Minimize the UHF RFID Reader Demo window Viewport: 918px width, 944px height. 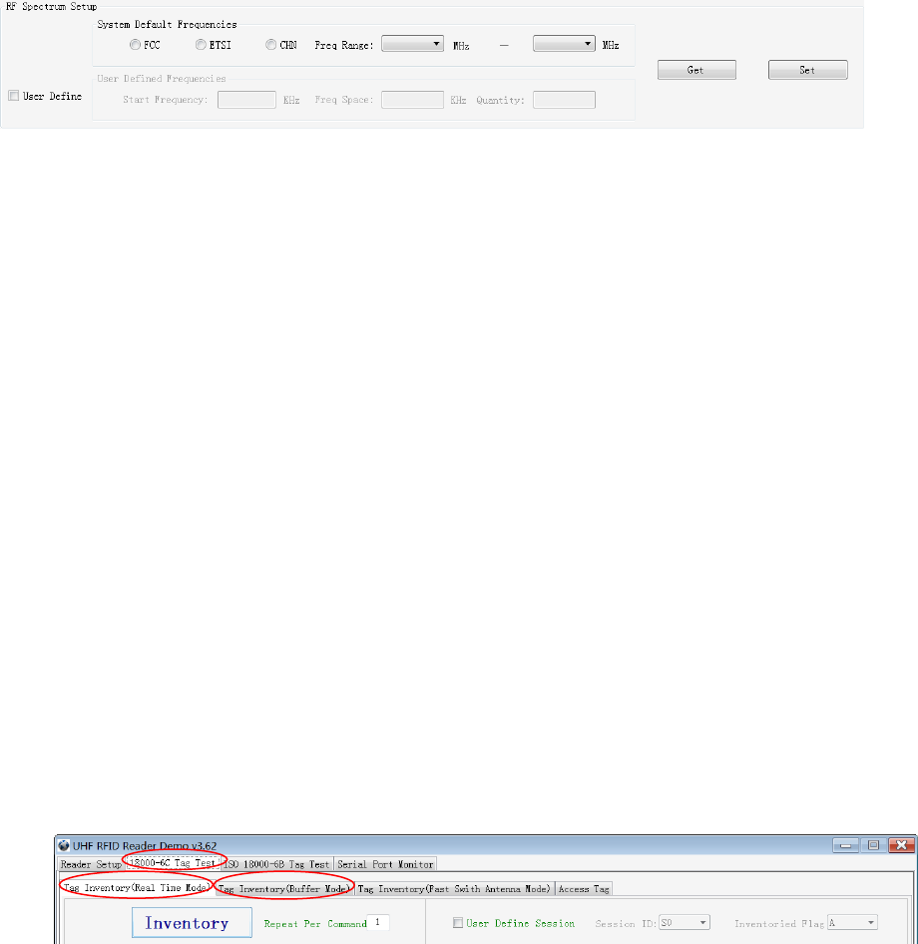click(846, 845)
